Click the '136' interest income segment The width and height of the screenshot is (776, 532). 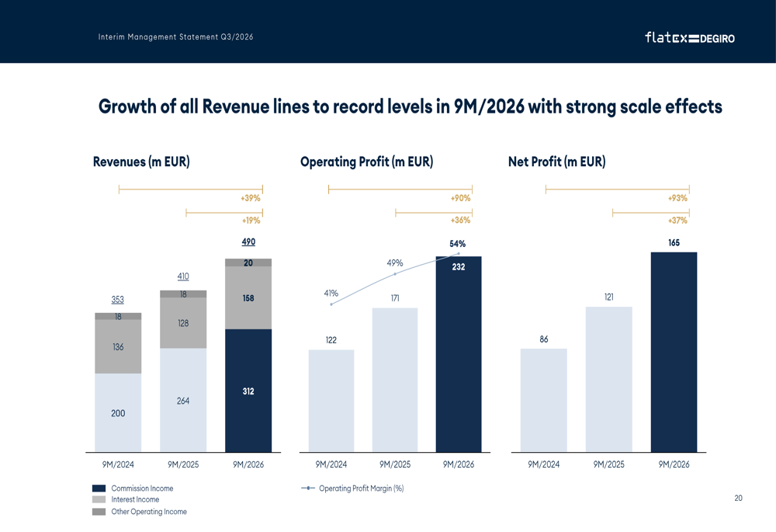point(118,346)
